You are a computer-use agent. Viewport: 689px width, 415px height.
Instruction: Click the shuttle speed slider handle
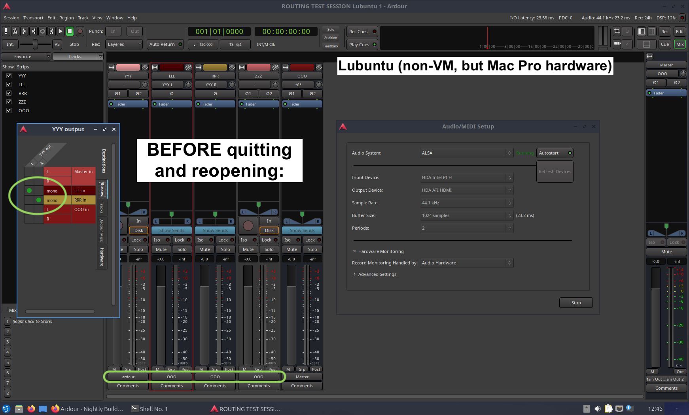tap(35, 44)
